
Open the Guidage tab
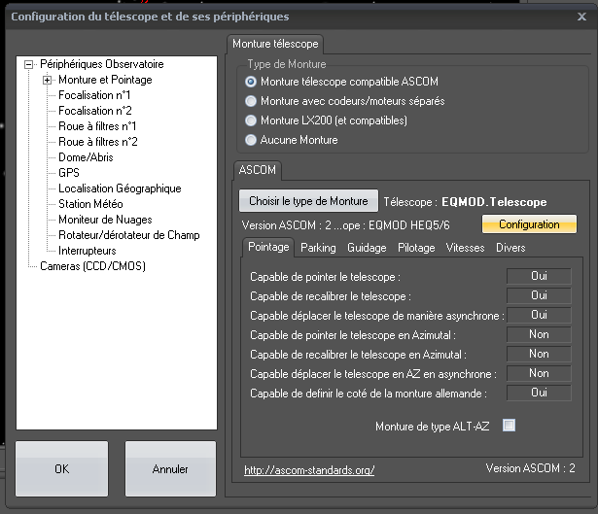[x=367, y=248]
